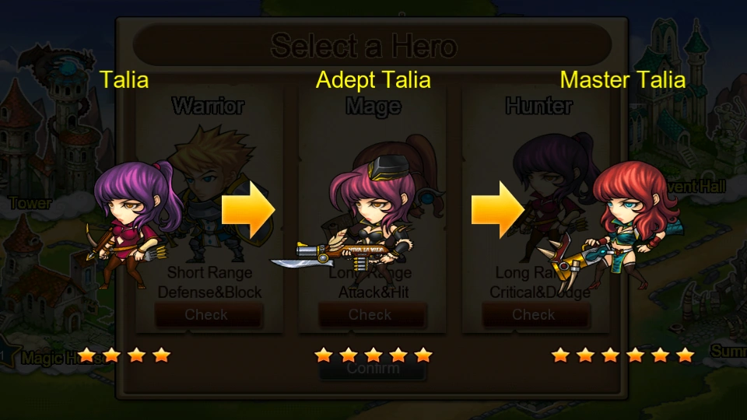747x420 pixels.
Task: Click Master Talia's six-star rating row
Action: [622, 355]
